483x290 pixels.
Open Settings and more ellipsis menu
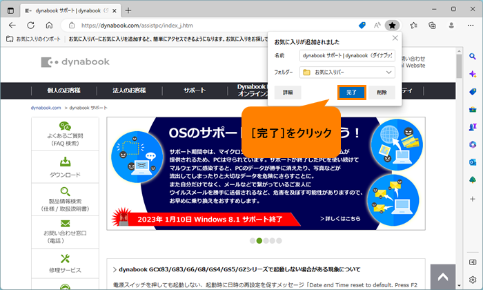tap(471, 26)
